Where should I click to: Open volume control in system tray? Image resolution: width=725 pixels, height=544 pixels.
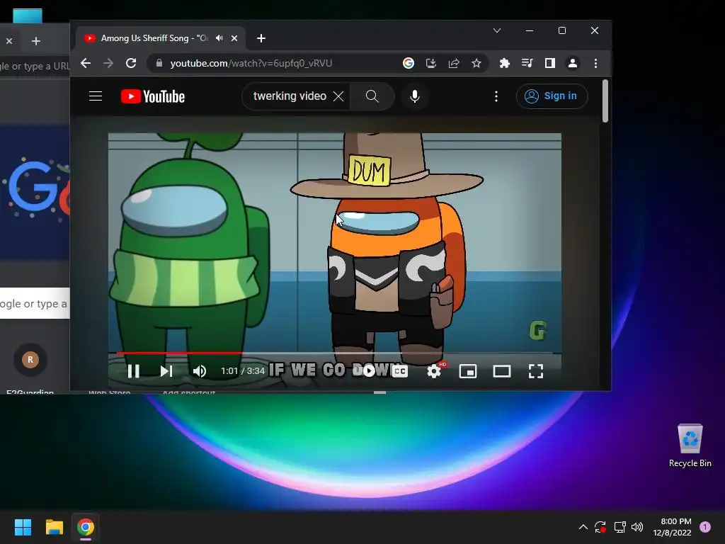click(637, 527)
